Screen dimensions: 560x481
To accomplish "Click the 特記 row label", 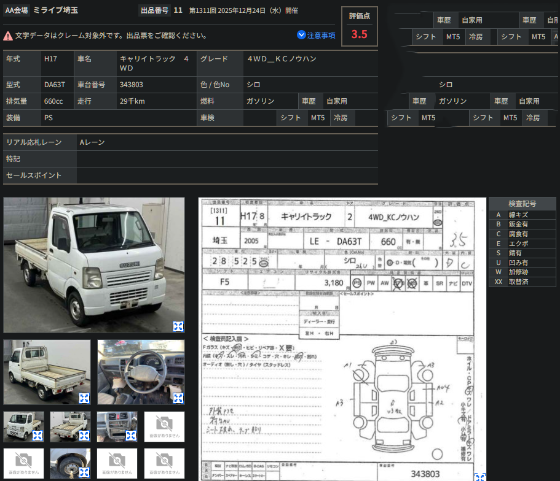I will coord(13,159).
